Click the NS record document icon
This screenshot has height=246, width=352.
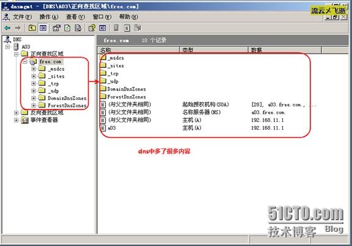[103, 112]
